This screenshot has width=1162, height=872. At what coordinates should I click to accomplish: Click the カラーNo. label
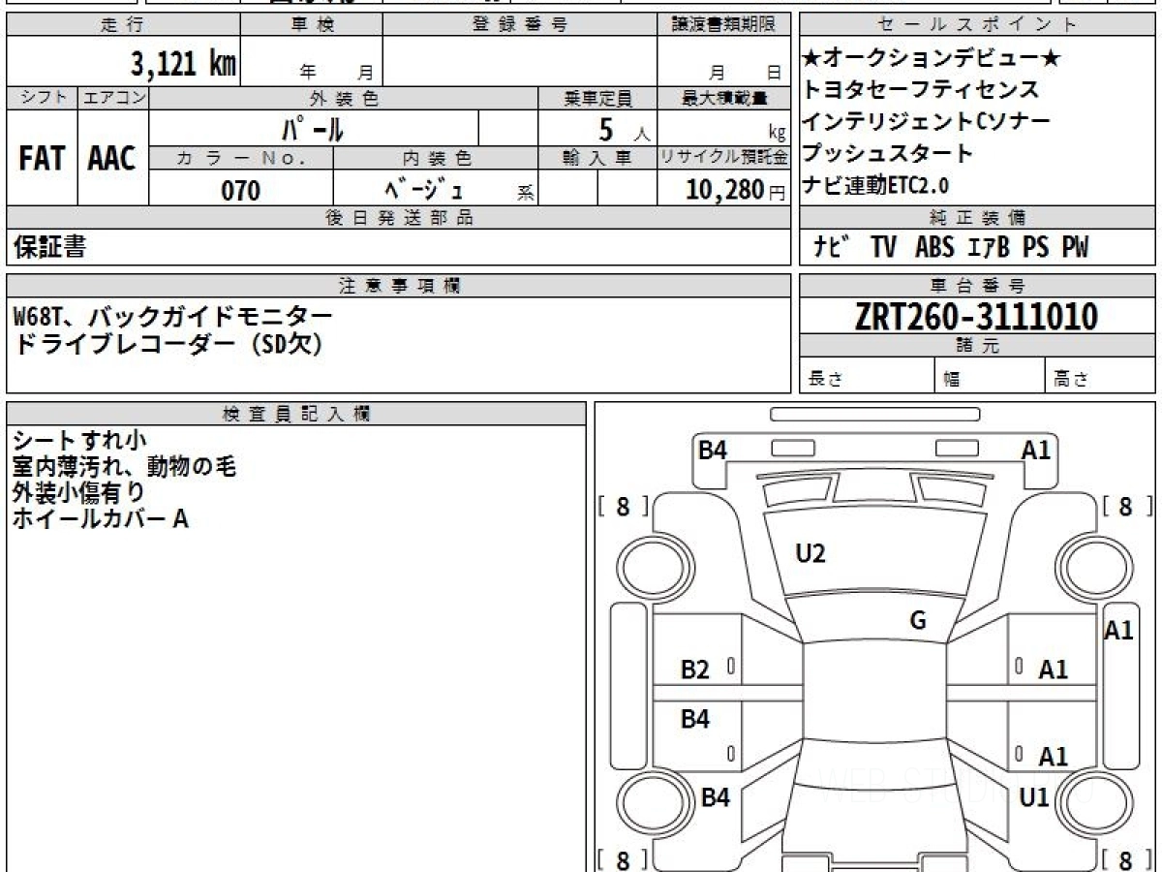point(241,158)
